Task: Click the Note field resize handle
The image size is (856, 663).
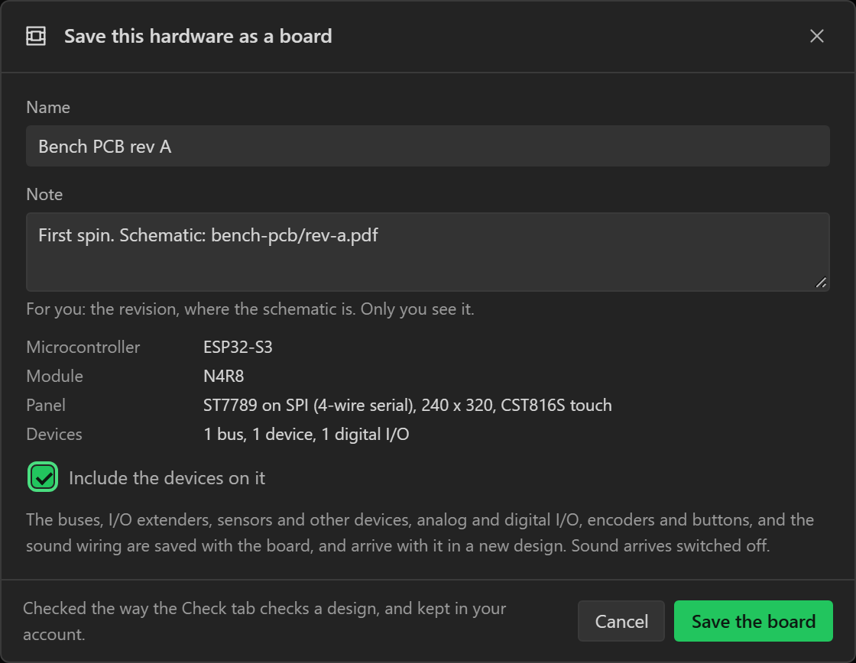Action: click(x=821, y=283)
